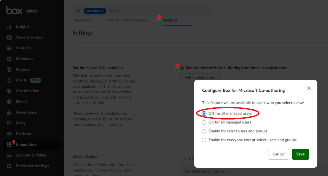
Task: Select Off for all managed users
Action: (204, 113)
